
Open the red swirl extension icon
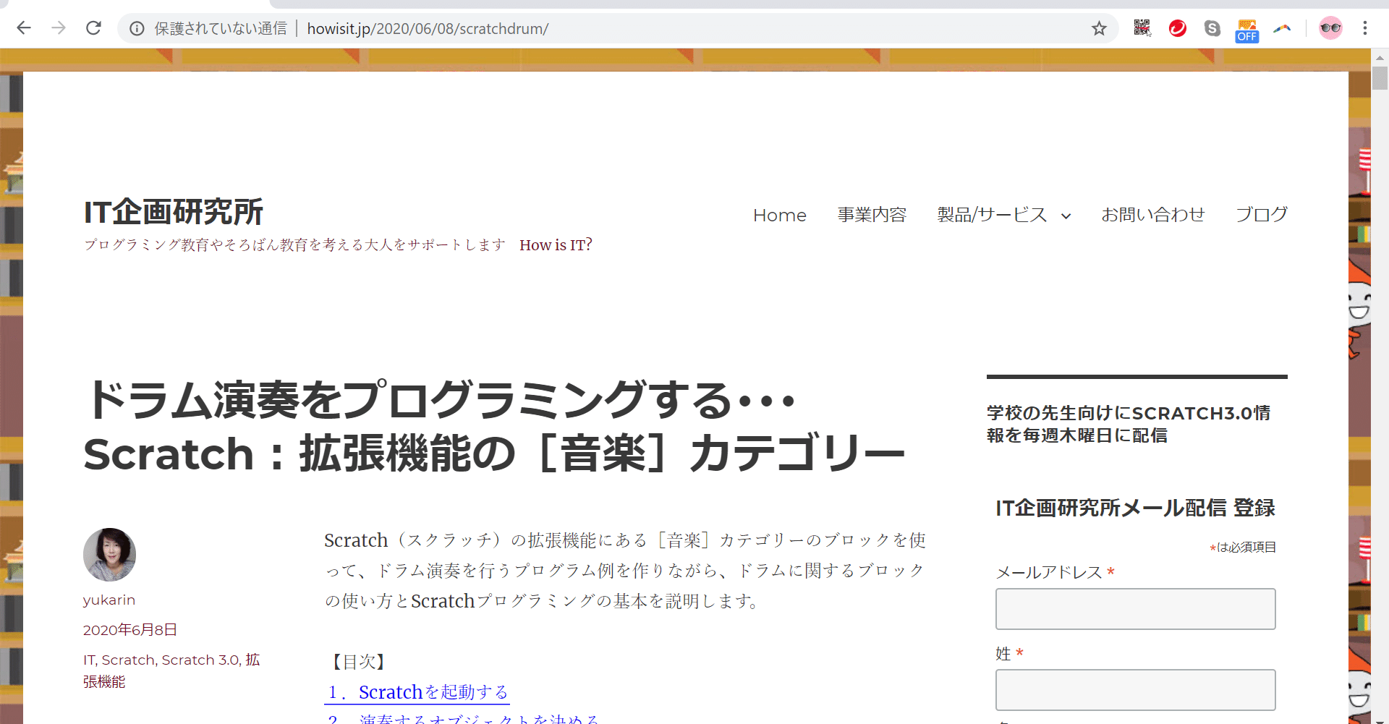[1178, 28]
